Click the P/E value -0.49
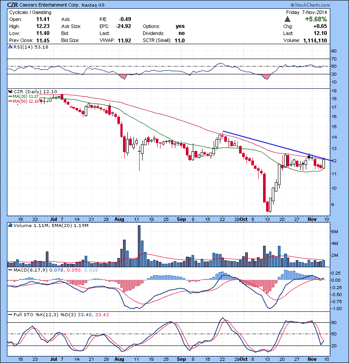 coord(125,19)
